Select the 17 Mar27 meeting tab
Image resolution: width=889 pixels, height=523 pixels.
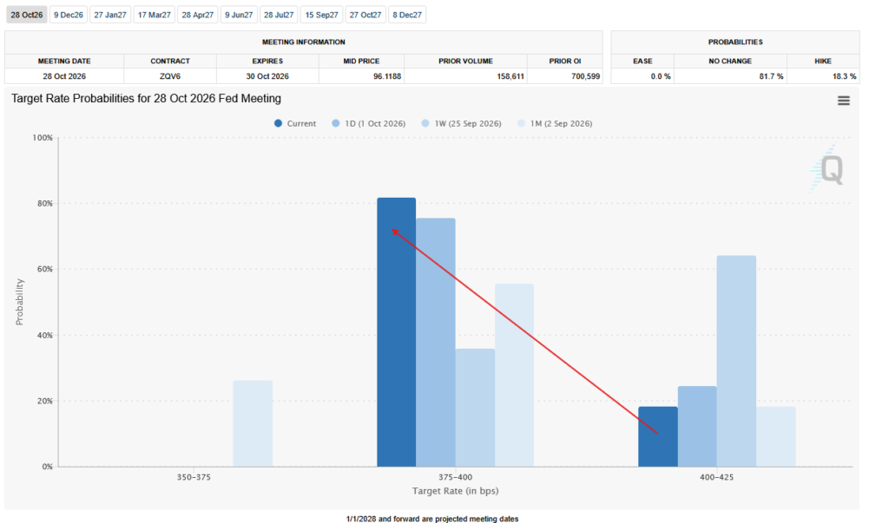coord(155,15)
